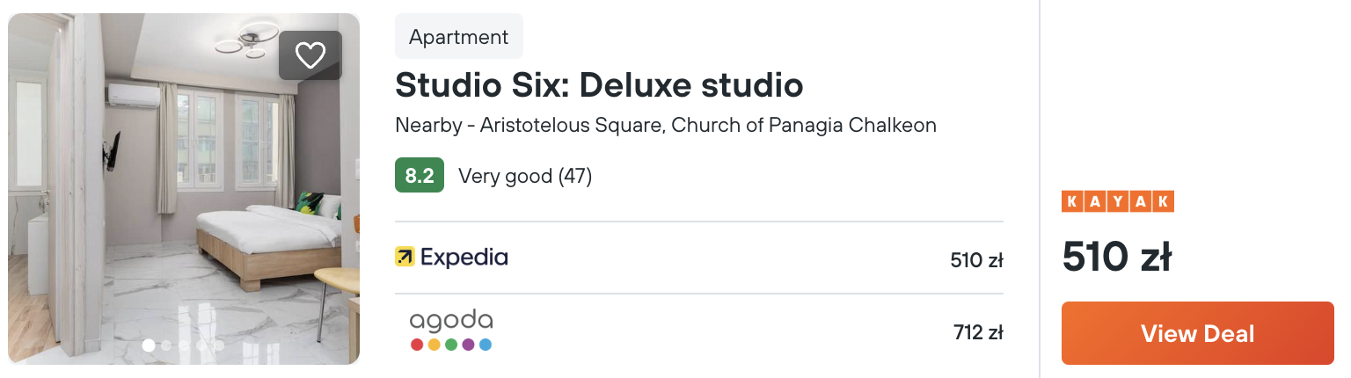Screen dimensions: 1351x378
Task: Select the last photo carousel dot
Action: tap(219, 345)
